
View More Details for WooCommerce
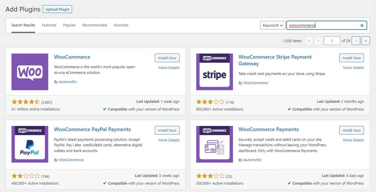[169, 67]
